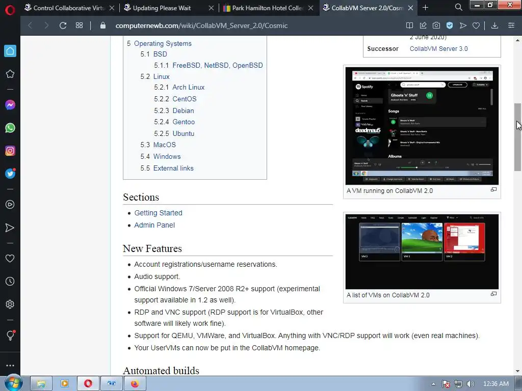522x391 pixels.
Task: Click the page vertical scrollbar thumb
Action: tap(517, 137)
